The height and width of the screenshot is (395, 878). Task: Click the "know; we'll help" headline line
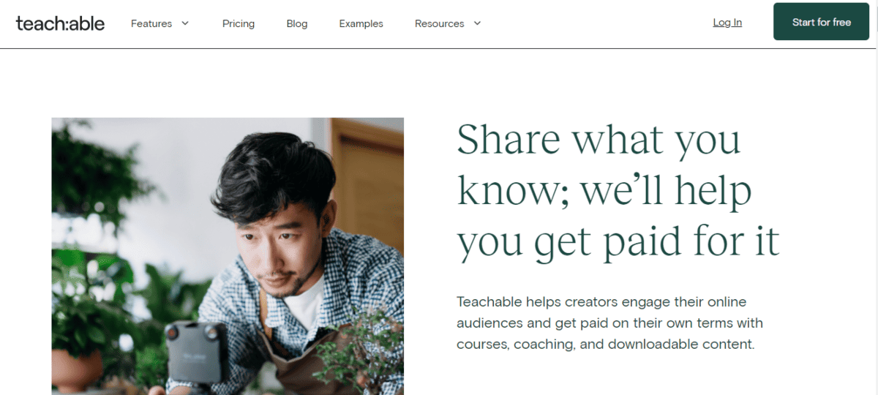[x=604, y=191]
